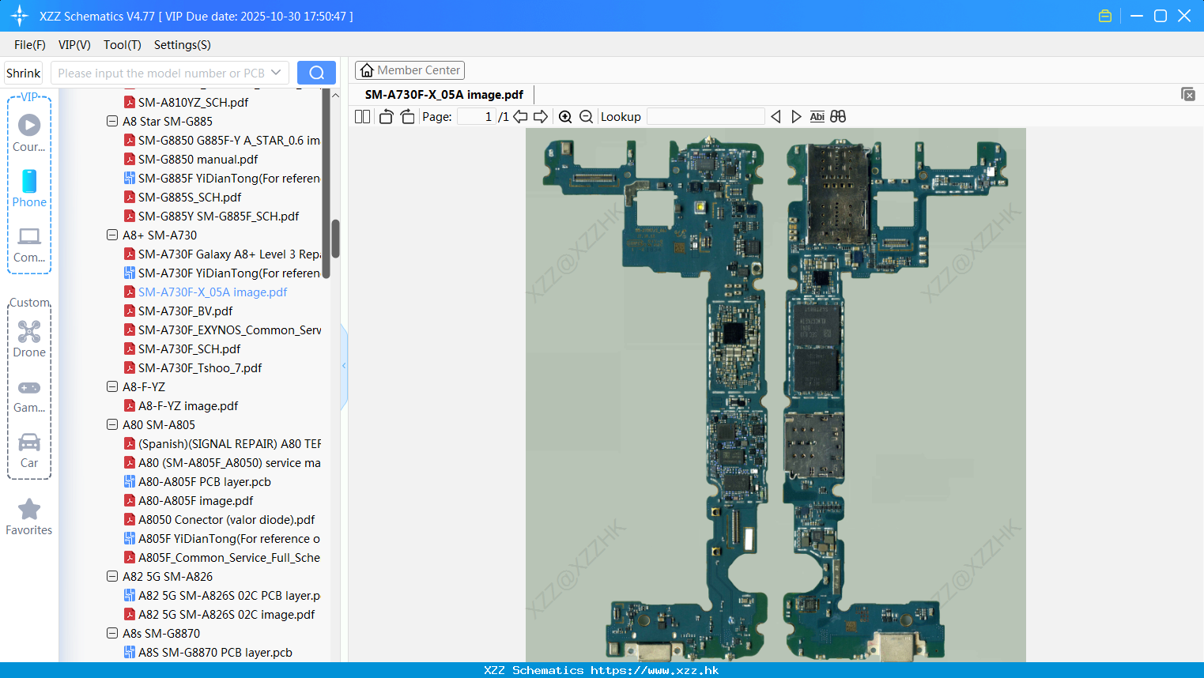The height and width of the screenshot is (678, 1204).
Task: Open A8-F-YZ image.pdf
Action: click(x=188, y=406)
